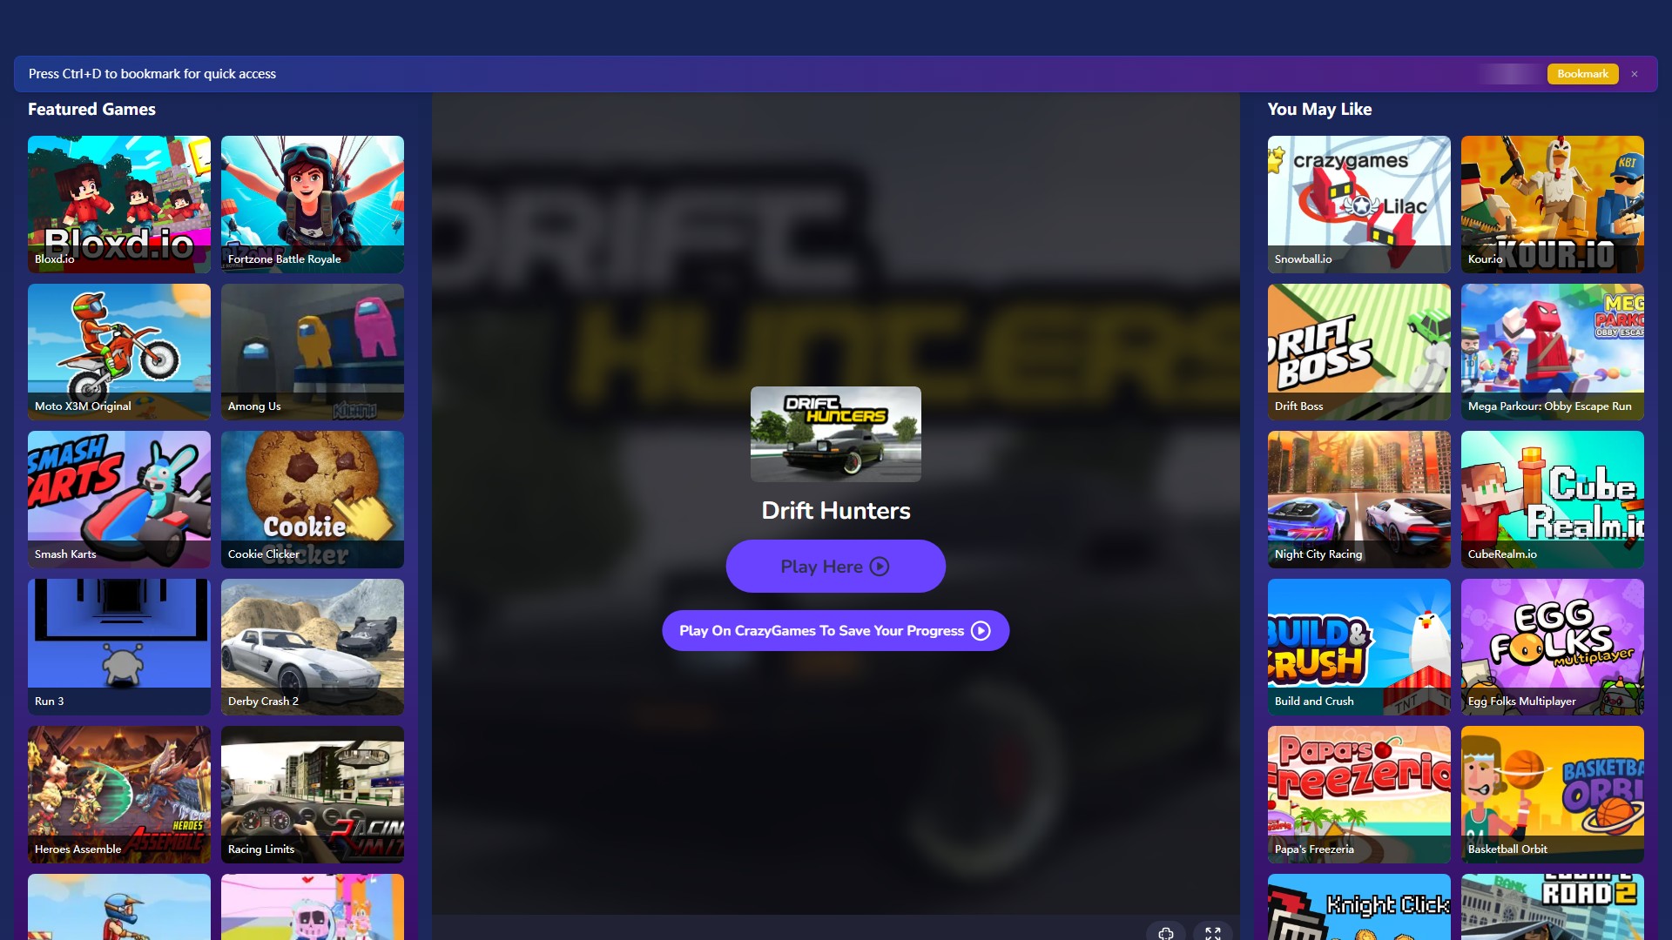
Task: Open the Run 3 game
Action: (x=119, y=647)
